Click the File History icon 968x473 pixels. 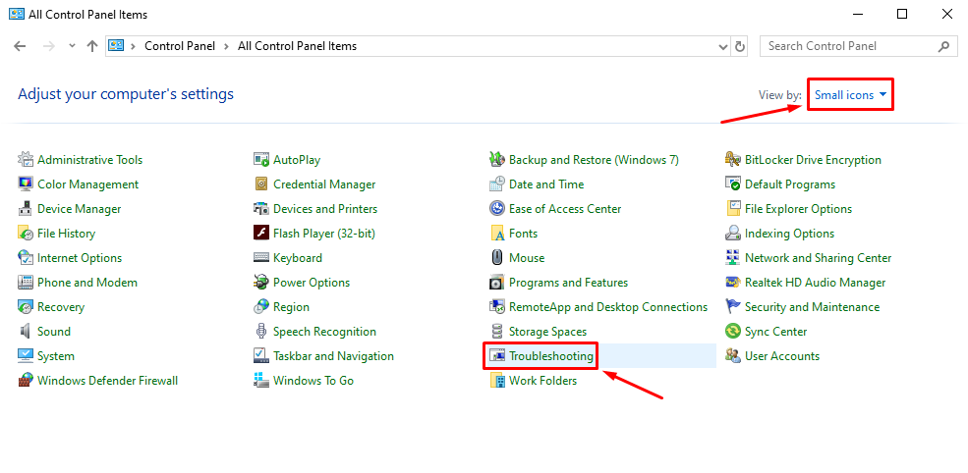click(26, 234)
